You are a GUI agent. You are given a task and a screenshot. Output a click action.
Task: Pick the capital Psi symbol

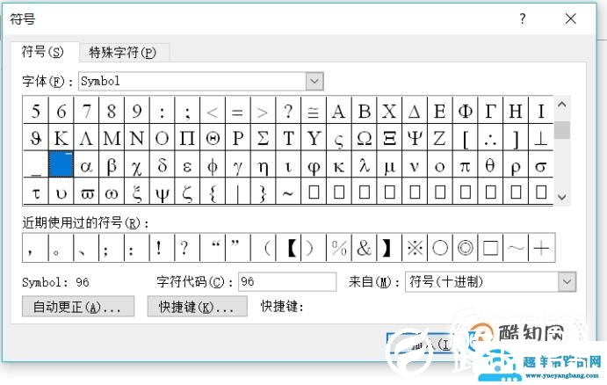coord(415,138)
